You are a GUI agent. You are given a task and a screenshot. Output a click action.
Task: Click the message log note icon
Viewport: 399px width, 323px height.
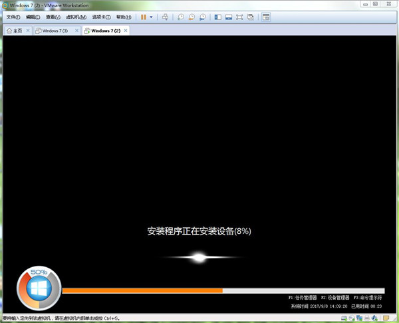tap(386, 318)
